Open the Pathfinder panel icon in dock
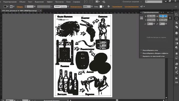Image resolution: width=179 pixels, height=101 pixels. tap(176, 14)
